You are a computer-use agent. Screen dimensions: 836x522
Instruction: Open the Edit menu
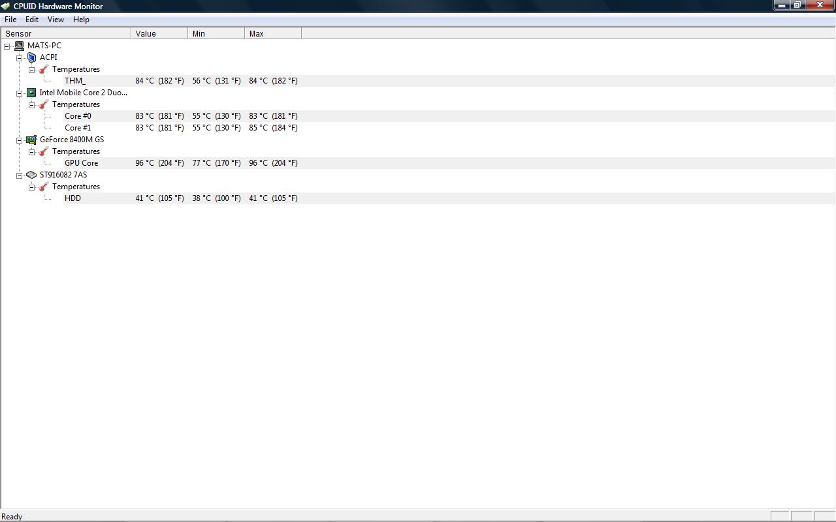coord(32,20)
